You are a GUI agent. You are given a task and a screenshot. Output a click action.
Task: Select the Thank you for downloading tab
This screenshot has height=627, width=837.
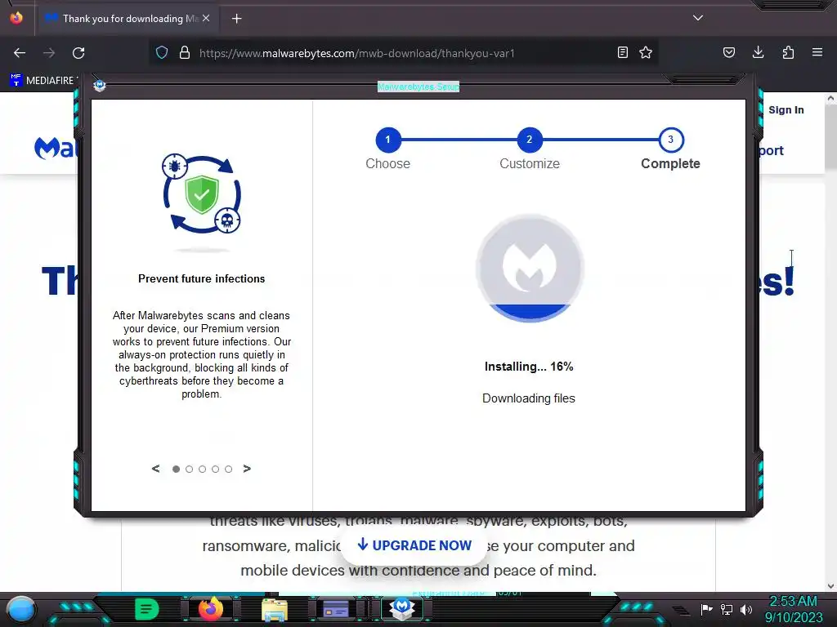tap(127, 18)
